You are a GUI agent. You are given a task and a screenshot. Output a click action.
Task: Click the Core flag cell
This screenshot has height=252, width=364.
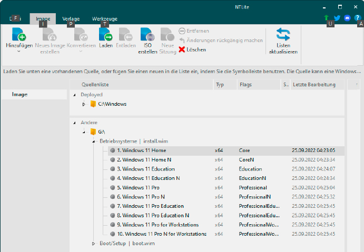tap(244, 150)
